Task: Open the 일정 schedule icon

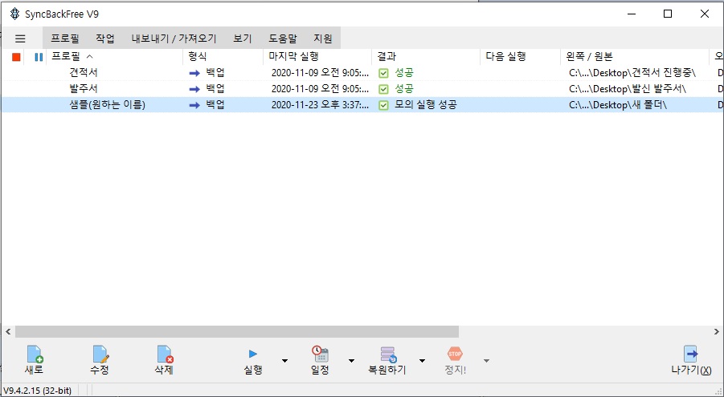Action: 320,354
